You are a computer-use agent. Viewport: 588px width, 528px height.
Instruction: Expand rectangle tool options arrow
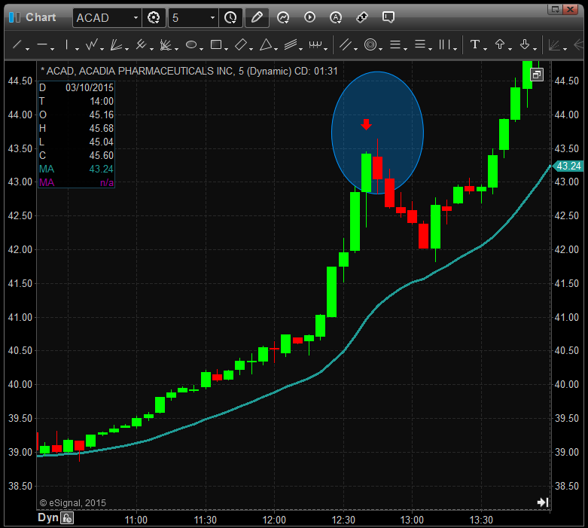point(227,49)
